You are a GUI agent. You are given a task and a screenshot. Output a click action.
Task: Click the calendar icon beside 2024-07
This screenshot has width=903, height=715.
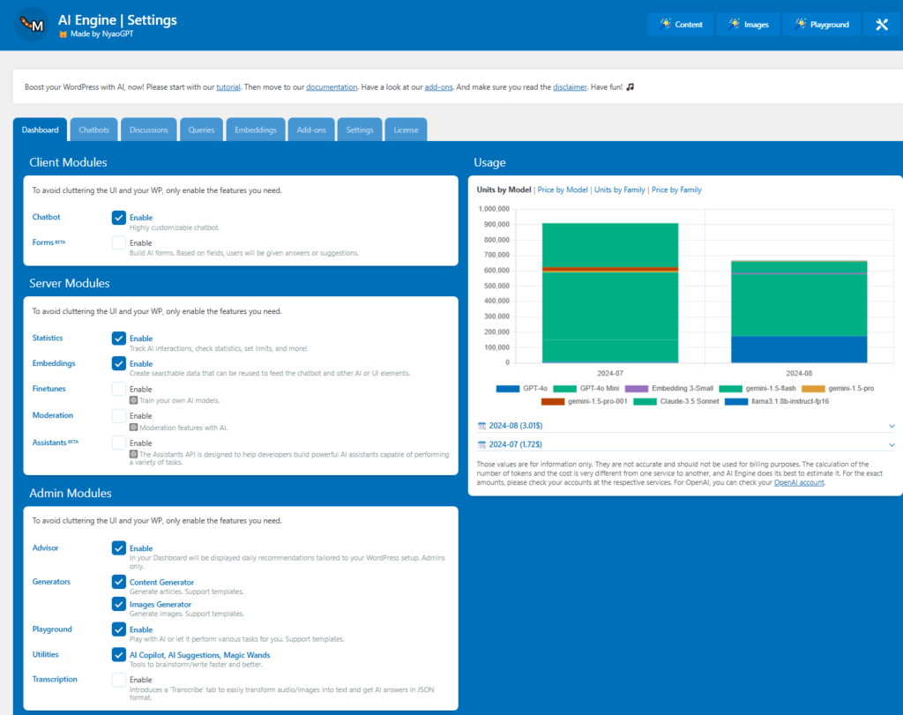tap(481, 444)
